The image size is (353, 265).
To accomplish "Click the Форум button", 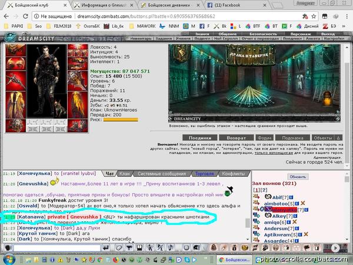I will pyautogui.click(x=265, y=138).
